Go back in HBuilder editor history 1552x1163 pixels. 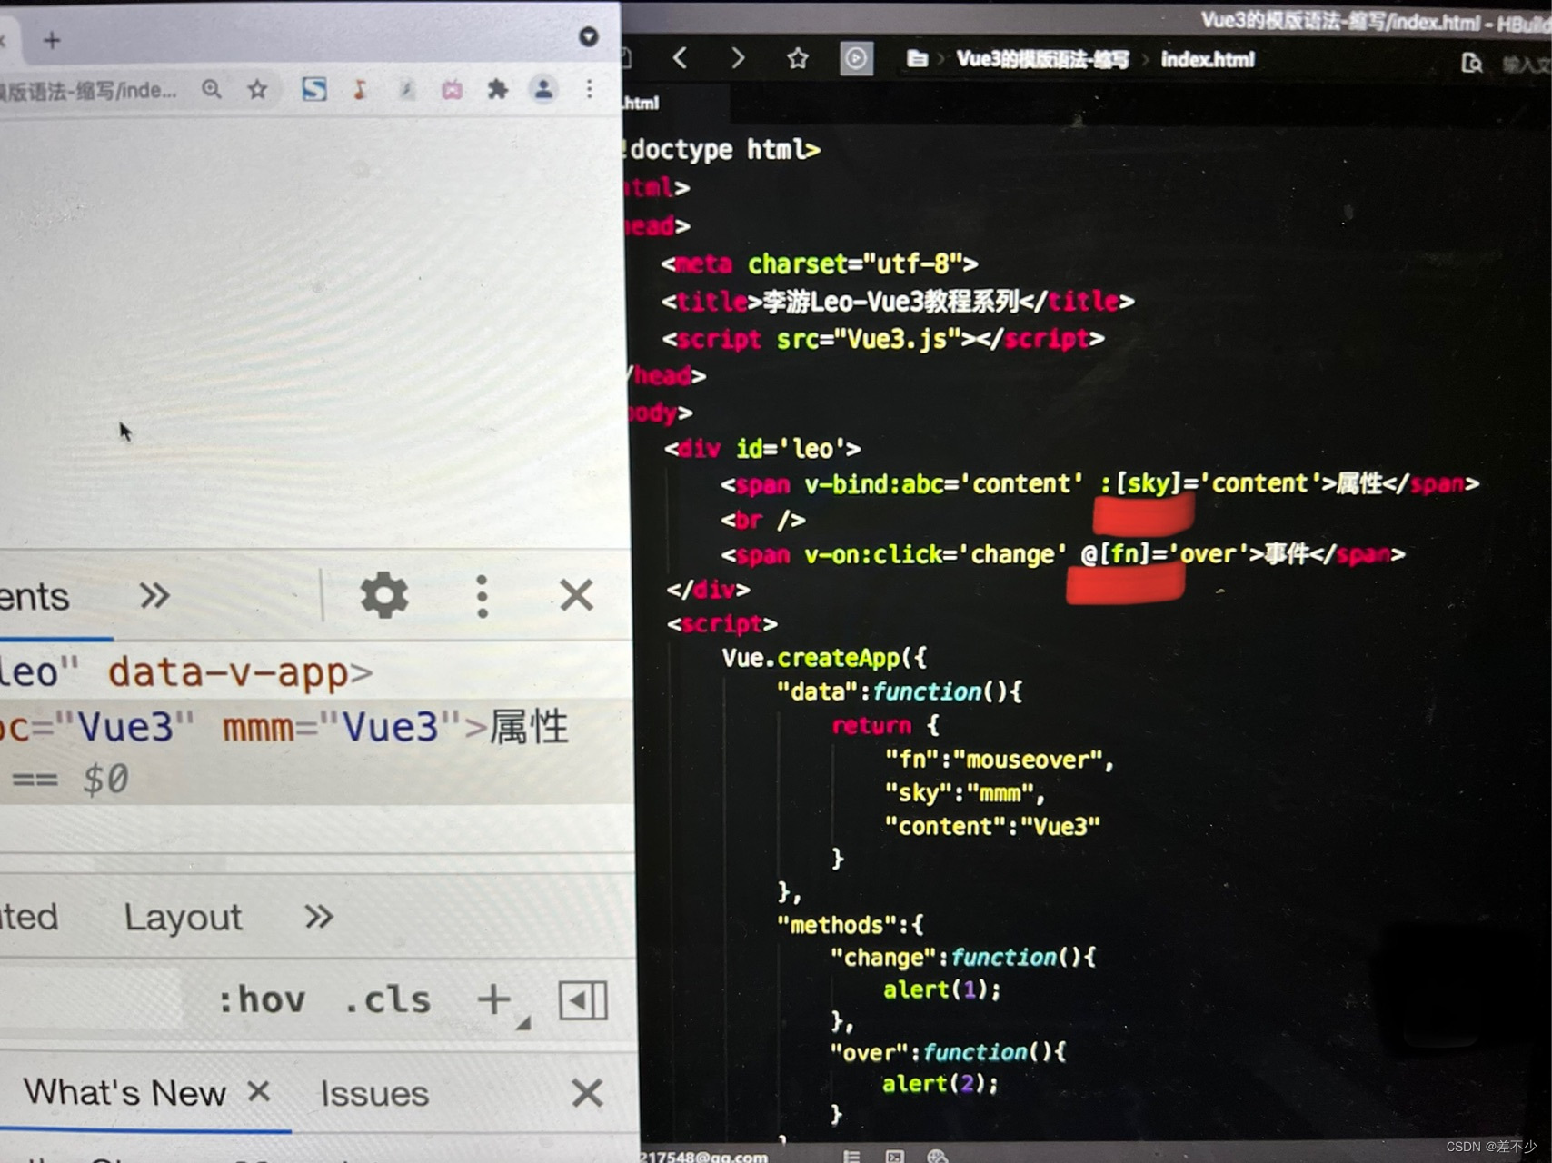pos(680,59)
